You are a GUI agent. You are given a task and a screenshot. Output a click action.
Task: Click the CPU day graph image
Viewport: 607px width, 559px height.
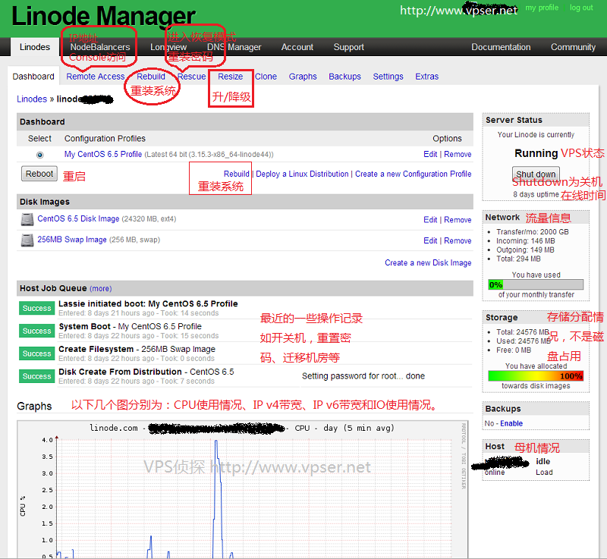pos(243,489)
